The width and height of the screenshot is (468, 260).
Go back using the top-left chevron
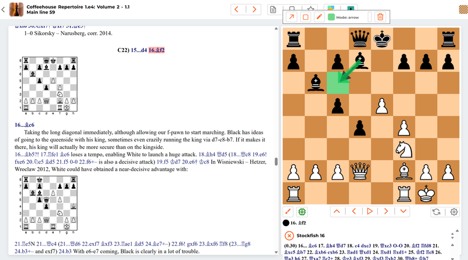pos(4,9)
